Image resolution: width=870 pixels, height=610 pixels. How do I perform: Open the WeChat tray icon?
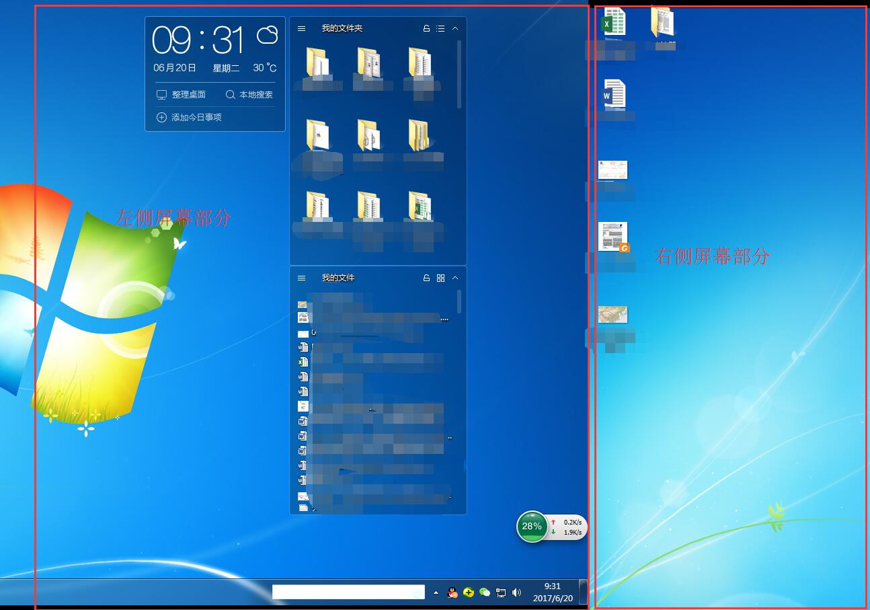[485, 593]
